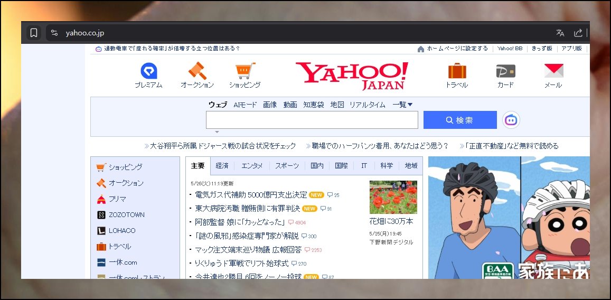611x300 pixels.
Task: Open site information icon beside yahoo.co.jp
Action: pos(54,33)
